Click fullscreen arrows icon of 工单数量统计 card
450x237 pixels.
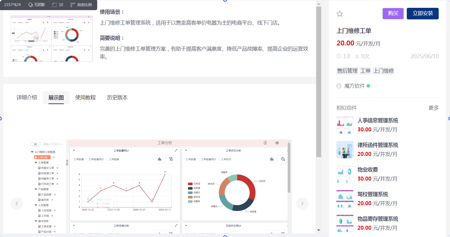(x=176, y=150)
